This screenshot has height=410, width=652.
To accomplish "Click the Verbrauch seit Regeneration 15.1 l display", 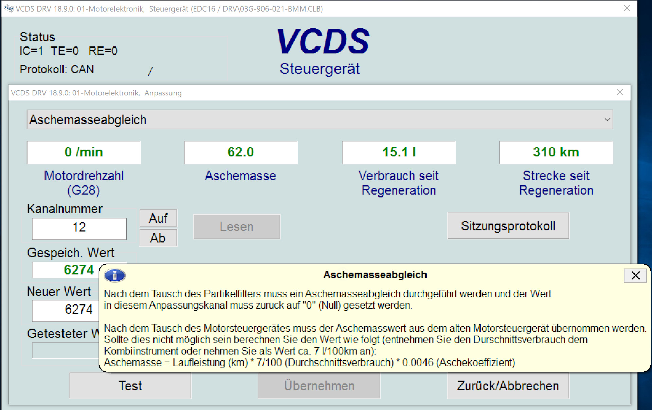I will point(398,152).
